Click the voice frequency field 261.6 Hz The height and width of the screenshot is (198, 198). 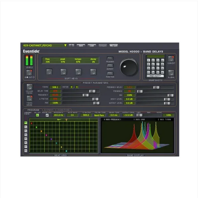[59, 115]
